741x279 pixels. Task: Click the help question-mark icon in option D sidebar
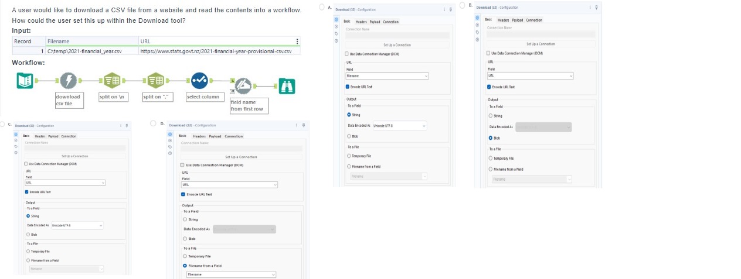(x=171, y=153)
